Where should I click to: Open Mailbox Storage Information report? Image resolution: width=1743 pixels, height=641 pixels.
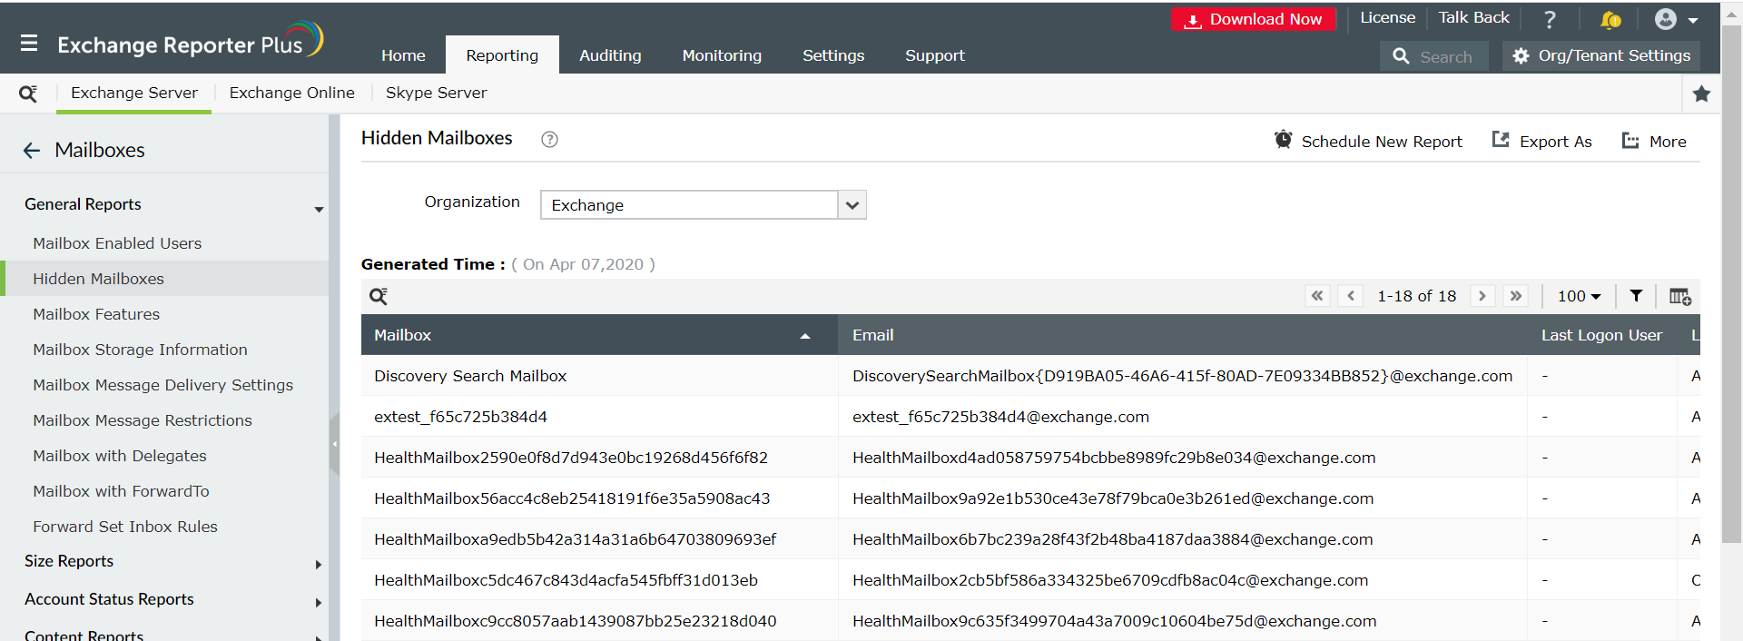coord(140,350)
